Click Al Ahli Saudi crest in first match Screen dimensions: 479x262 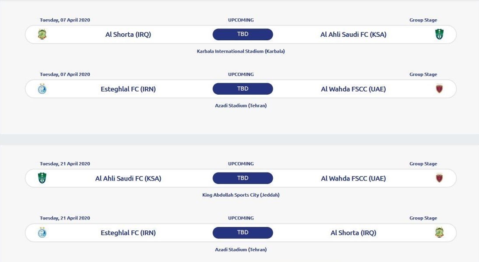tap(439, 34)
